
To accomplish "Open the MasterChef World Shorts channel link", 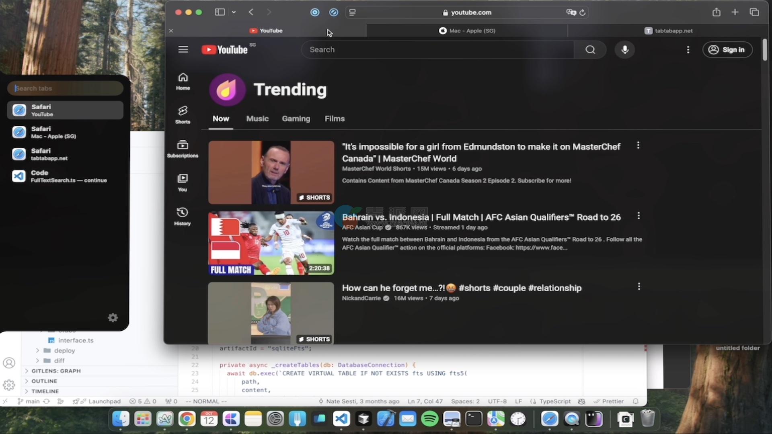I will [x=376, y=169].
